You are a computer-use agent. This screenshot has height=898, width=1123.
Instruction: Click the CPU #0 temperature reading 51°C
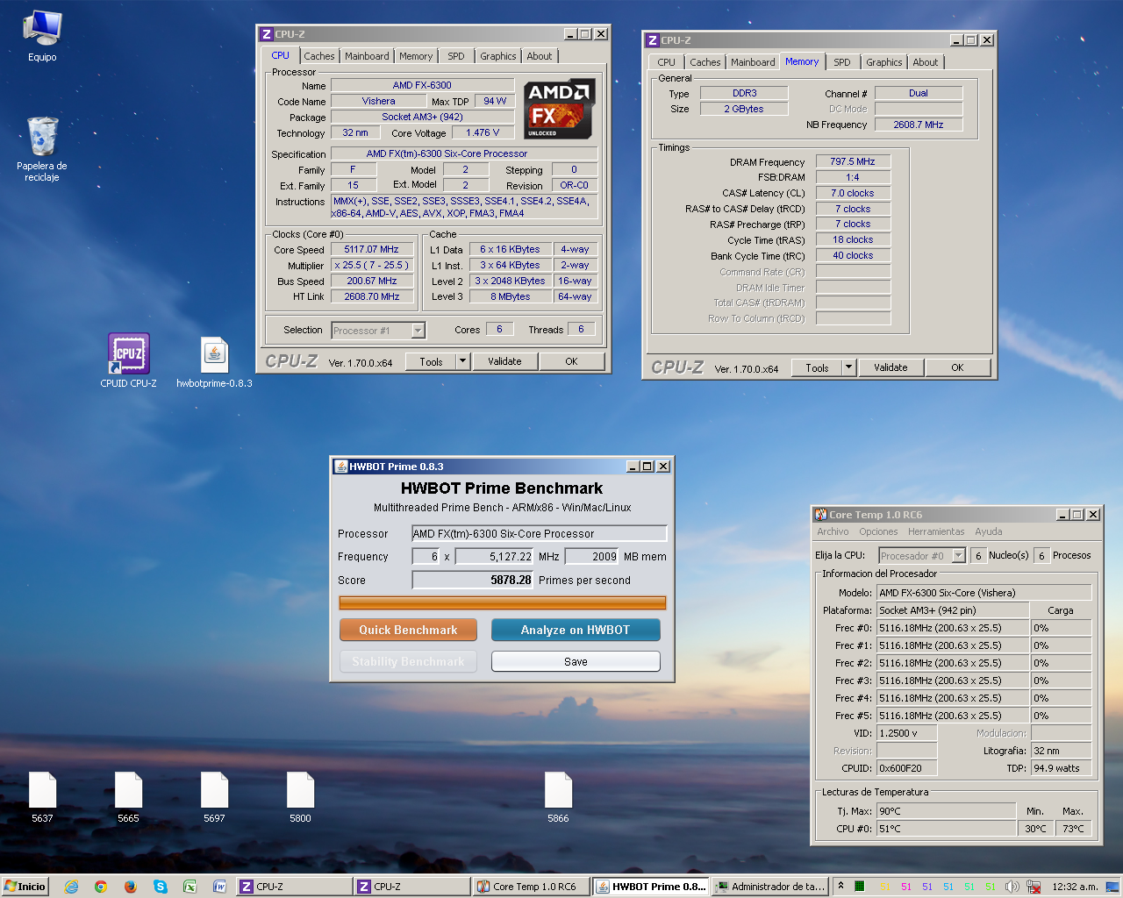947,829
